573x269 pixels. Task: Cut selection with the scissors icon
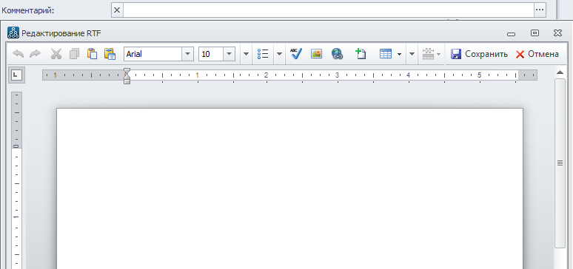56,54
